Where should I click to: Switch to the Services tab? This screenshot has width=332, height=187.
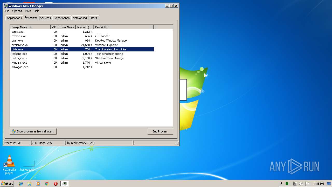45,18
